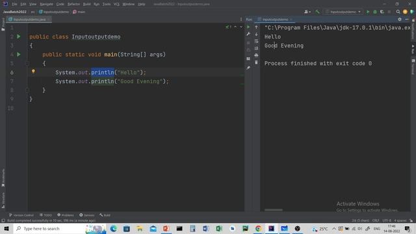Screen dimensions: 416x234
Task: Click the green Run button in top toolbar
Action: [x=368, y=12]
